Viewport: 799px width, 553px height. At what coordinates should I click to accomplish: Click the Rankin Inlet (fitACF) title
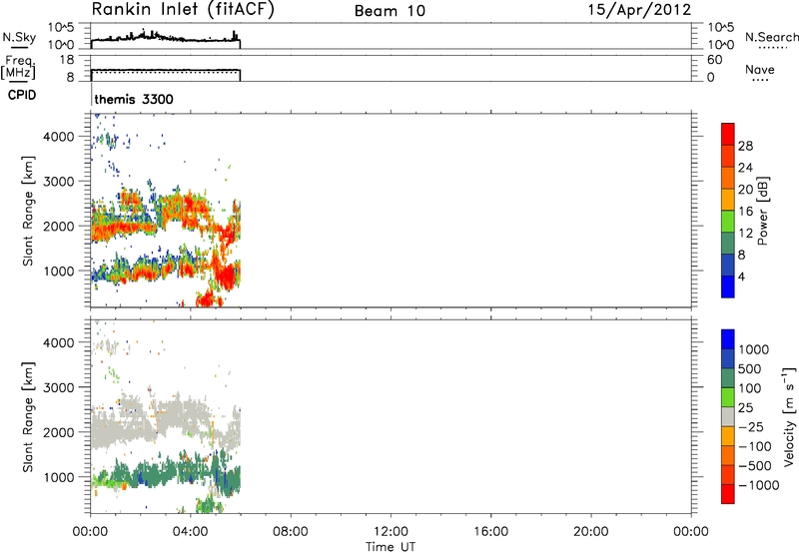tap(183, 10)
